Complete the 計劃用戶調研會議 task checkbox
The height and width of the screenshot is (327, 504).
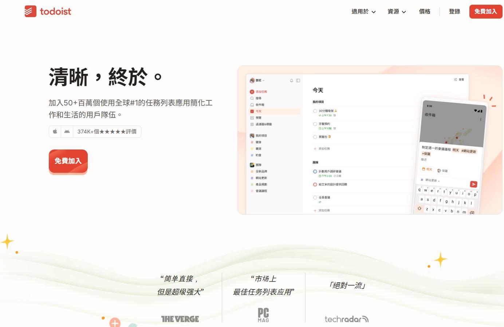click(x=315, y=171)
